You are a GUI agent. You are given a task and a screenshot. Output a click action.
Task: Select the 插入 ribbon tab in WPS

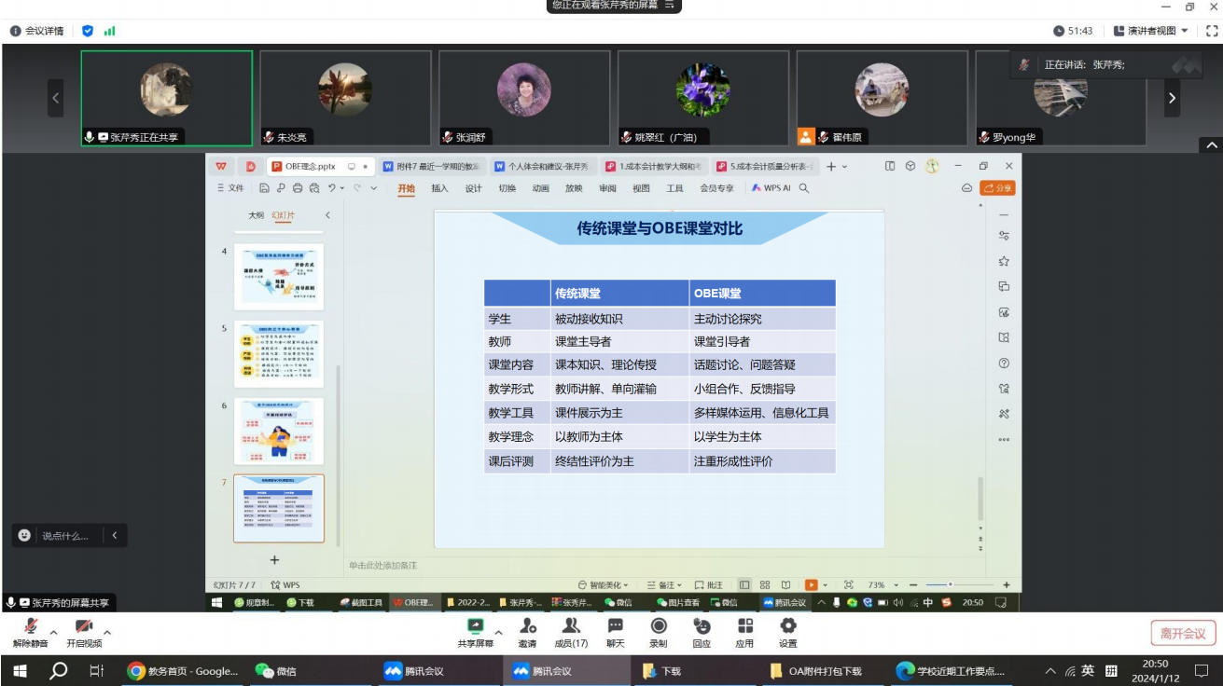[x=439, y=188]
